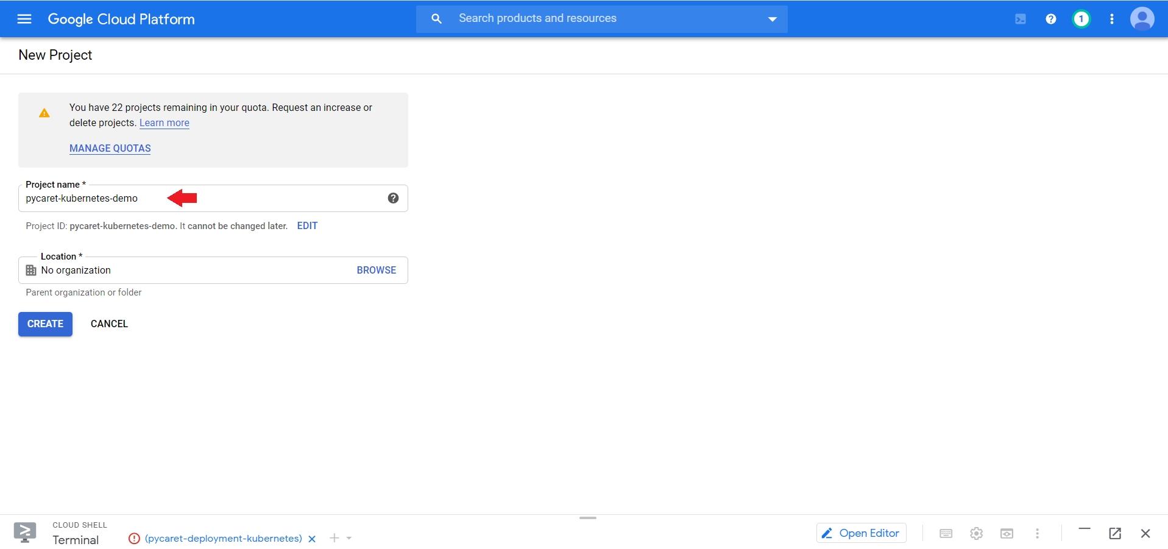
Task: Close the pycaret-deployment-kubernetes terminal tab
Action: point(312,539)
